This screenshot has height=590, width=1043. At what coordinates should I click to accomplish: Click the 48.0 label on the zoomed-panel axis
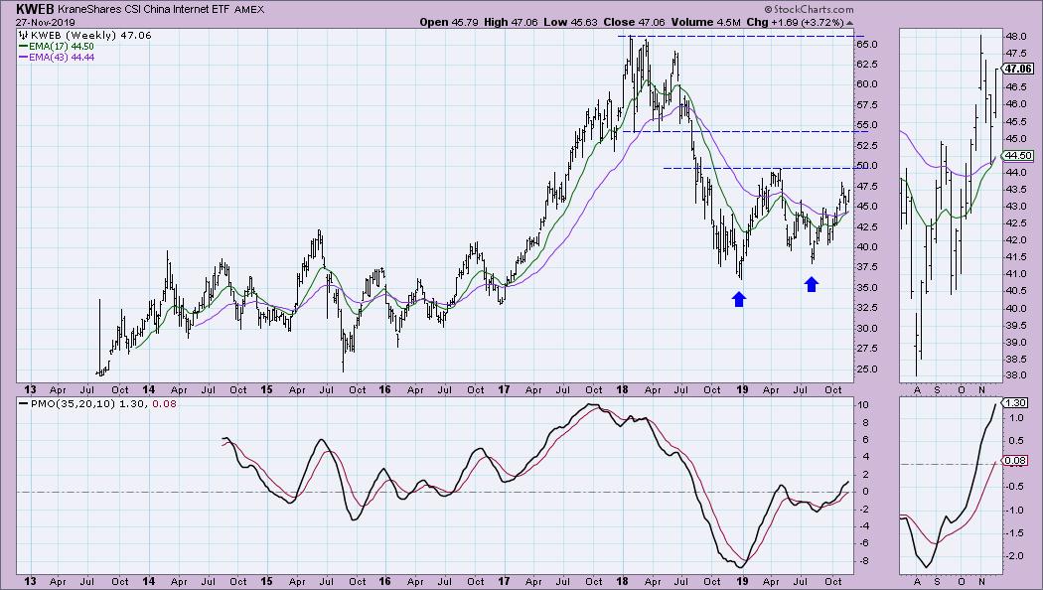pos(1015,36)
